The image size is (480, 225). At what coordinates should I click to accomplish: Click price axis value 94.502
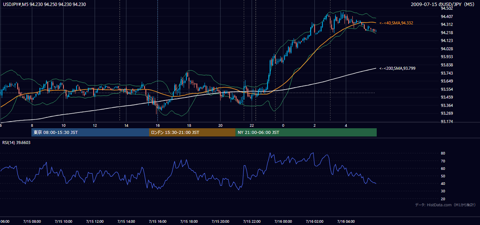(x=447, y=8)
